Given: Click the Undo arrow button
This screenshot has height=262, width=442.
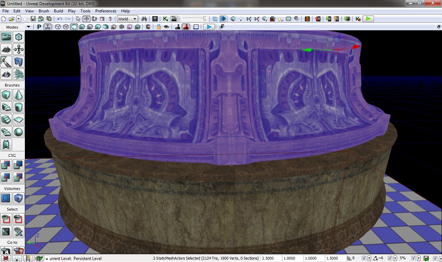Looking at the screenshot, I should [x=60, y=19].
